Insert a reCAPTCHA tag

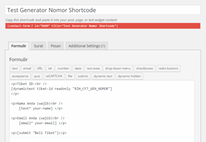(x=54, y=76)
